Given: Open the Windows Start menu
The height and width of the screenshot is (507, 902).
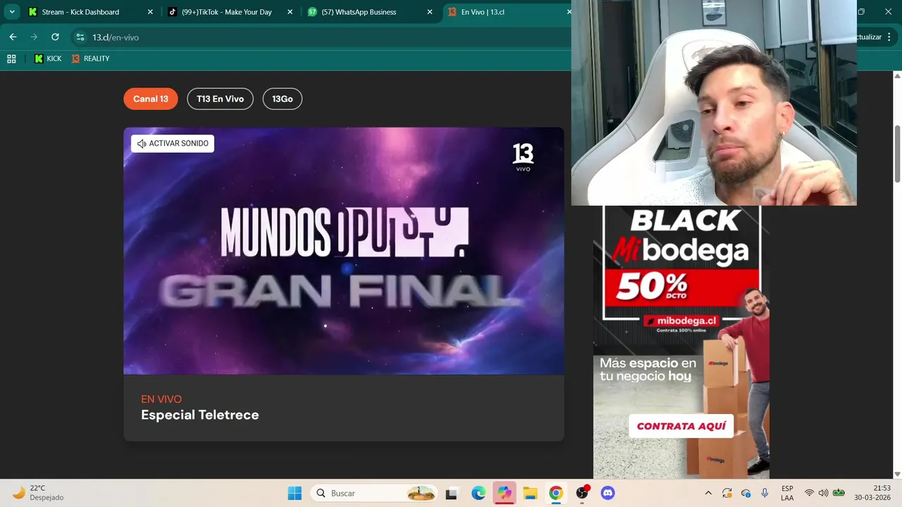Looking at the screenshot, I should 295,493.
